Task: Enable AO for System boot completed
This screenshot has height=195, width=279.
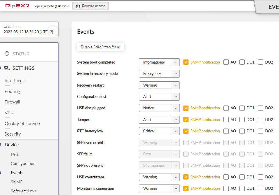Action: 226,62
